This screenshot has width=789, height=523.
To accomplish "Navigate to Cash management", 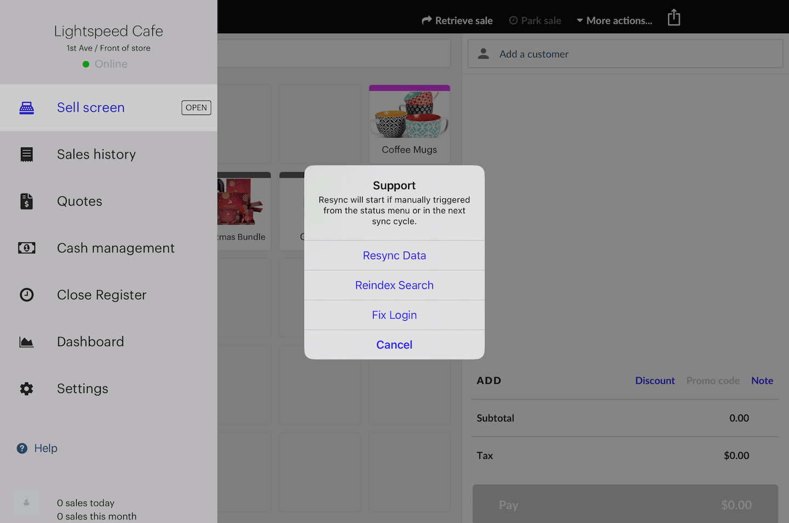I will [108, 248].
